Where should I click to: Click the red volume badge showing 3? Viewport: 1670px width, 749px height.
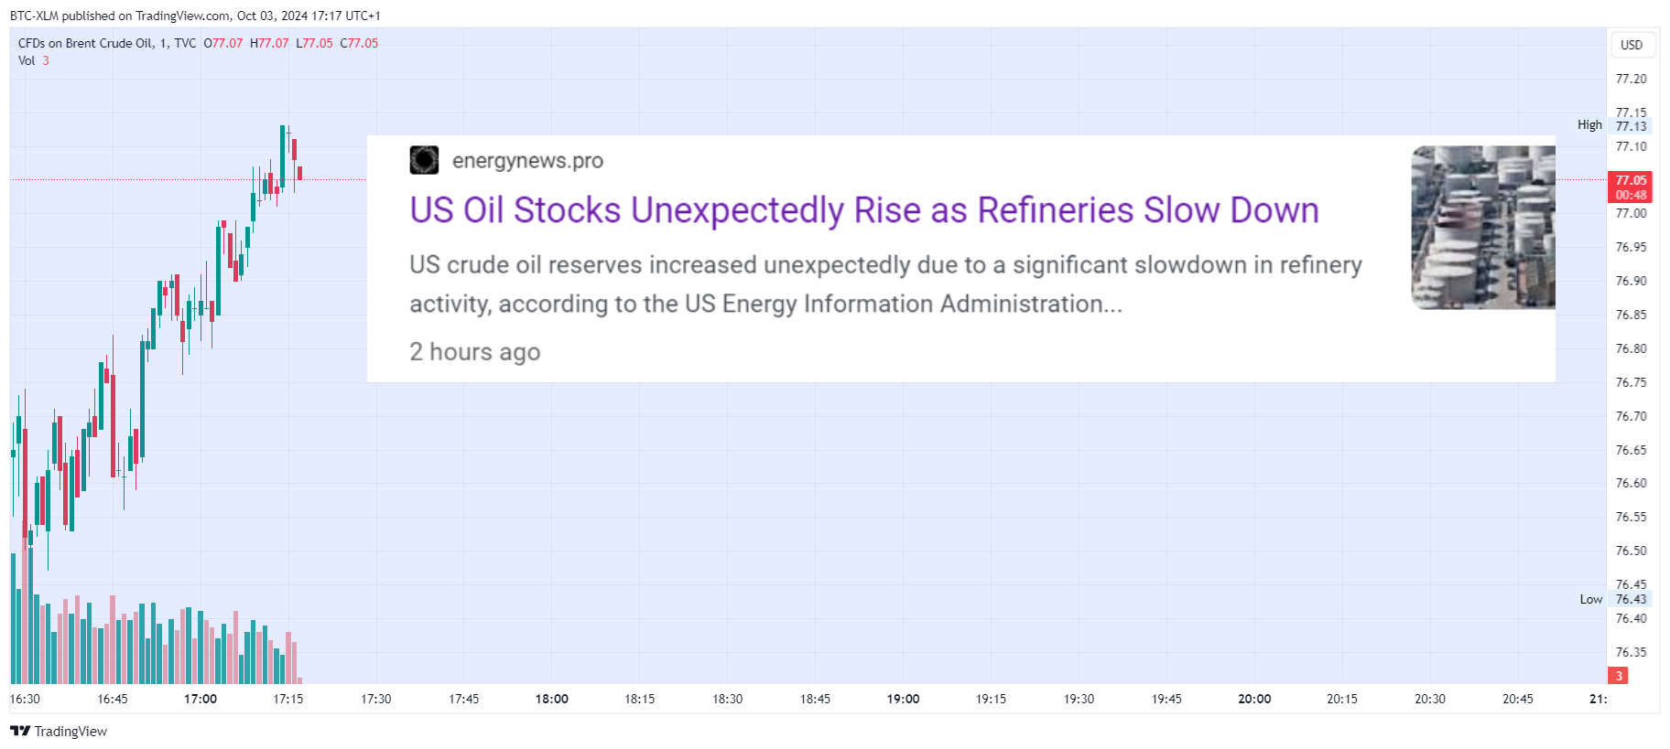tap(1619, 676)
